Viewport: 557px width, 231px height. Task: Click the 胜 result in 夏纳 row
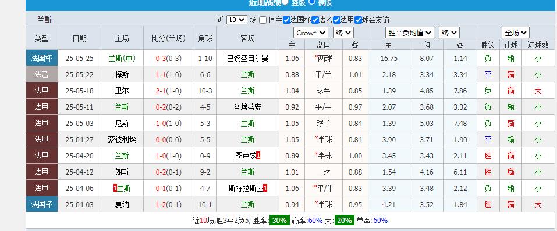pyautogui.click(x=488, y=205)
